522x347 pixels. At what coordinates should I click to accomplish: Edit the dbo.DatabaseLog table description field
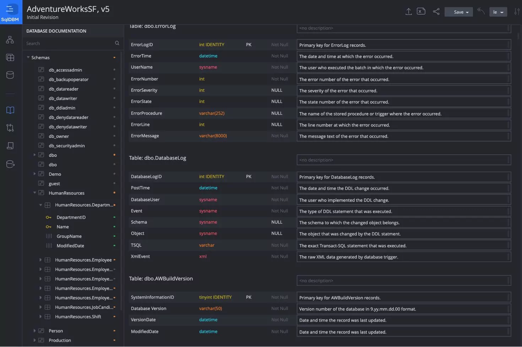(x=403, y=160)
